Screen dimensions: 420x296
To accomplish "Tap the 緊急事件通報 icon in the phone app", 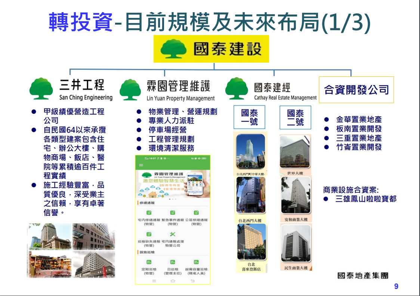I will tap(173, 212).
